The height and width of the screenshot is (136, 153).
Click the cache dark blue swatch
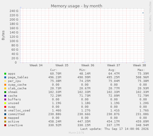5,96
